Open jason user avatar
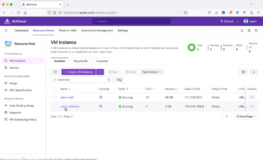 click(x=246, y=21)
